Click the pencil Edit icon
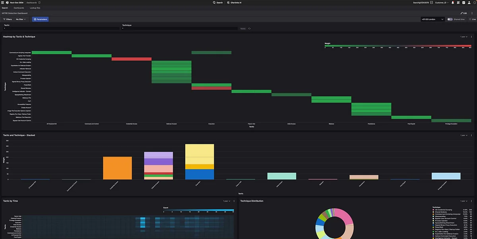Image resolution: width=477 pixels, height=239 pixels. (462, 13)
